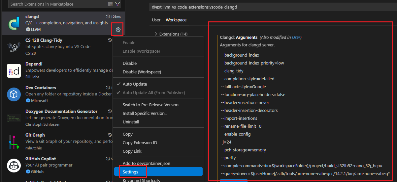
Task: Open Doxygen Documentation Generator extension title
Action: coord(61,111)
